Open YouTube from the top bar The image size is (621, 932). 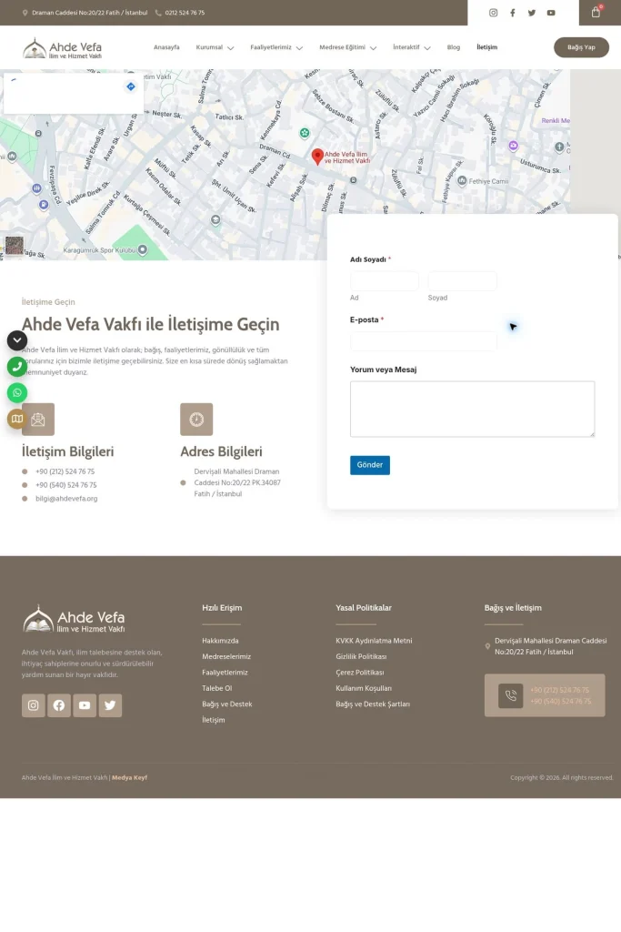point(551,13)
